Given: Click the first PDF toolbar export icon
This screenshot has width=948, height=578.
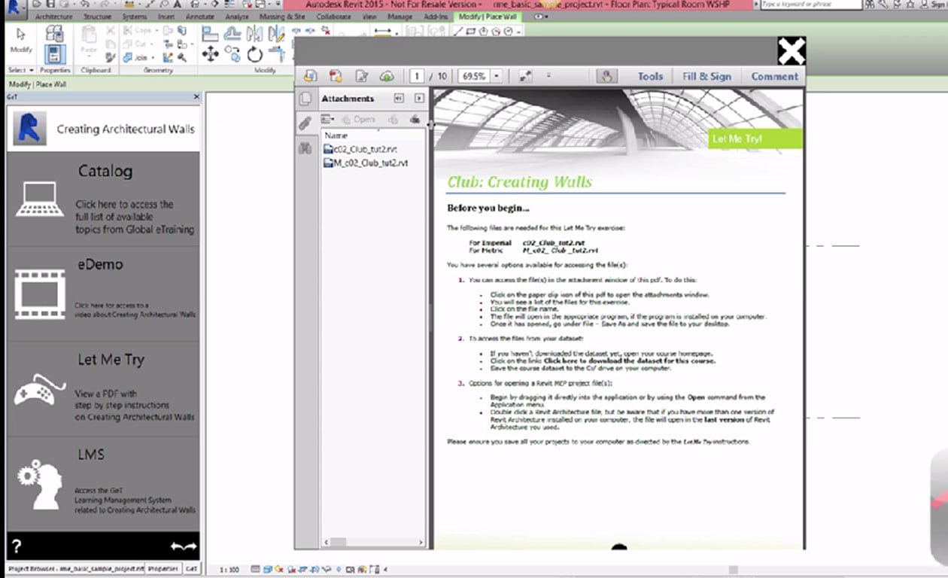Looking at the screenshot, I should tap(310, 76).
